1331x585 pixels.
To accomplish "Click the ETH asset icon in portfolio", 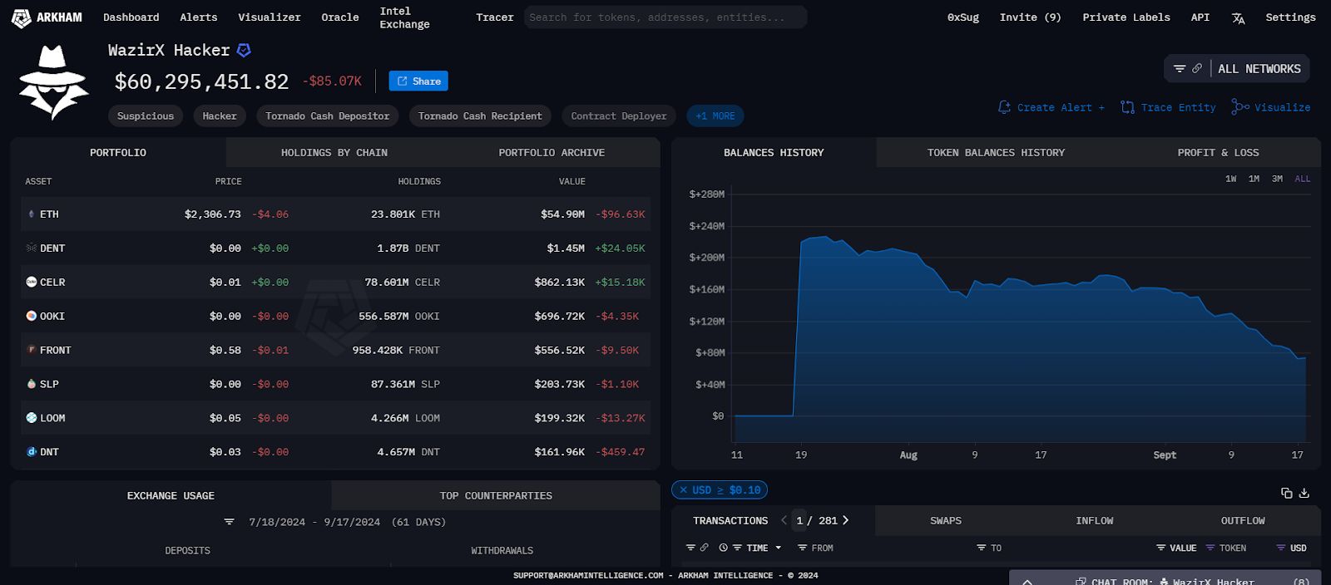I will 32,214.
